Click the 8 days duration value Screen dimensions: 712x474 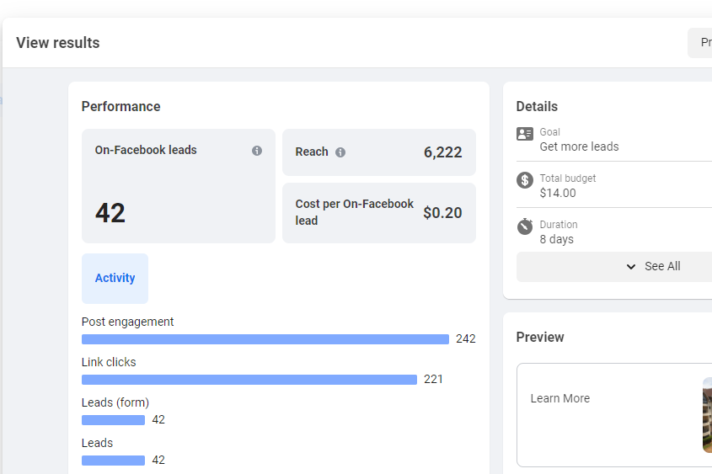pos(556,239)
